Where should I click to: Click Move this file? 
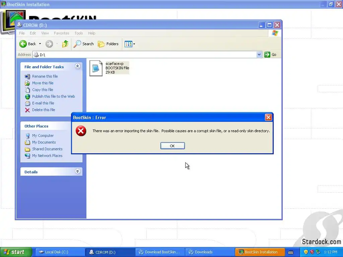pos(43,83)
